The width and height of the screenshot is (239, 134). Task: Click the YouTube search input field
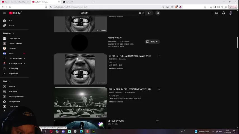109,13
